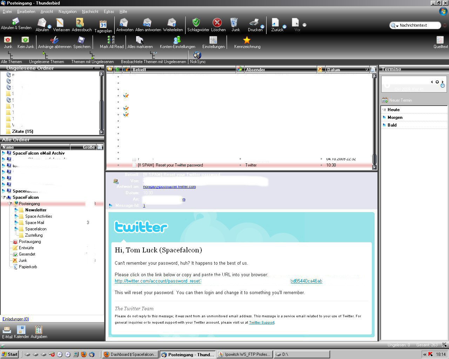The image size is (449, 359).
Task: Open the Bearbeiten menu
Action: click(26, 12)
